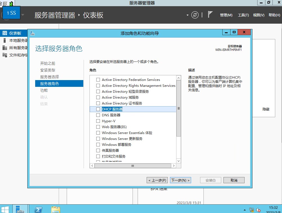Viewport: 282px width, 213px height.
Task: Click the muted speaker tray icon
Action: (258, 210)
